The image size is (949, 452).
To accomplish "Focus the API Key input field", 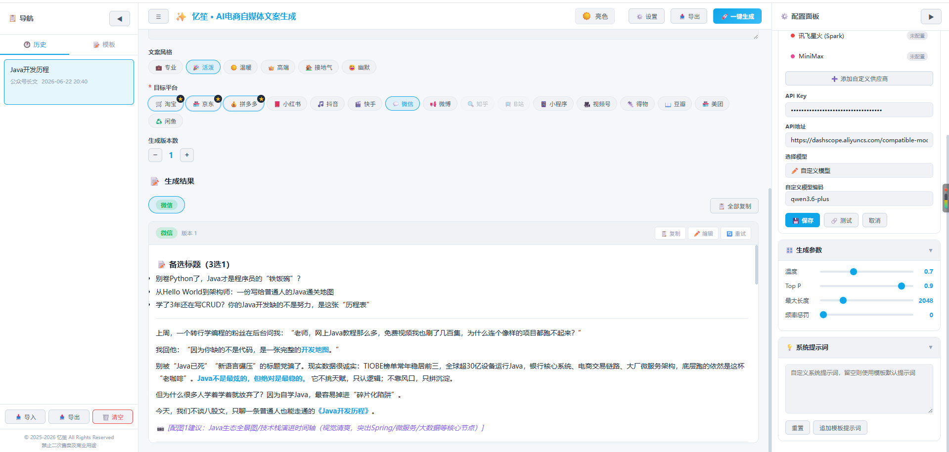I will tap(859, 110).
